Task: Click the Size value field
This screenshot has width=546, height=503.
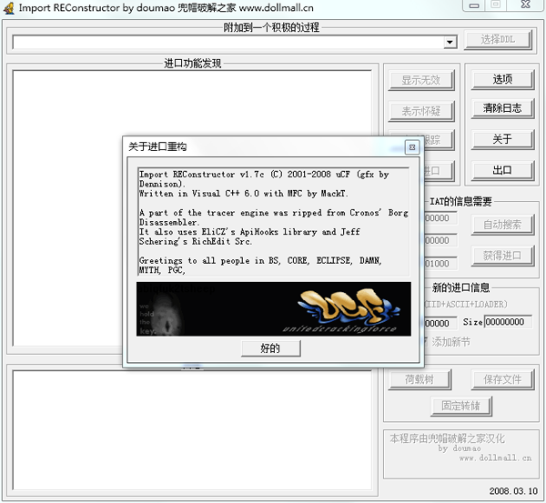Action: 508,322
